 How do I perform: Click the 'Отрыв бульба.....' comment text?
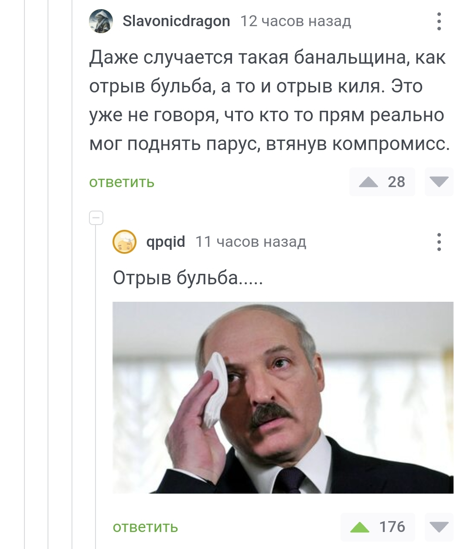188,278
